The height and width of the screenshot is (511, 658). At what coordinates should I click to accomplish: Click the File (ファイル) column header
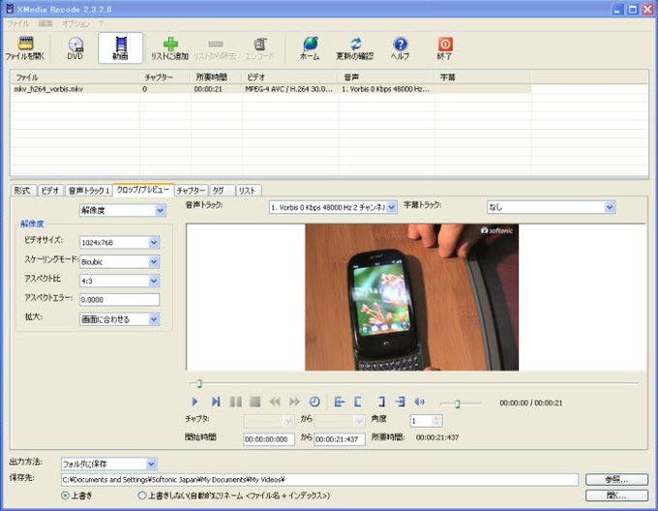(75, 77)
